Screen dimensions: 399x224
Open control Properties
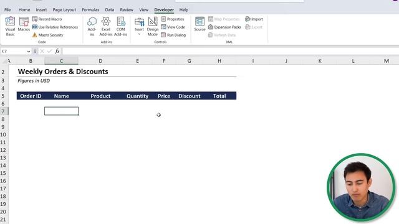(173, 19)
